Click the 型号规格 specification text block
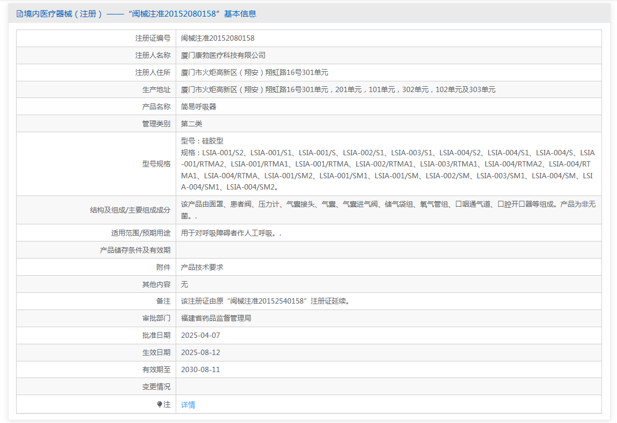617x423 pixels. tap(388, 164)
